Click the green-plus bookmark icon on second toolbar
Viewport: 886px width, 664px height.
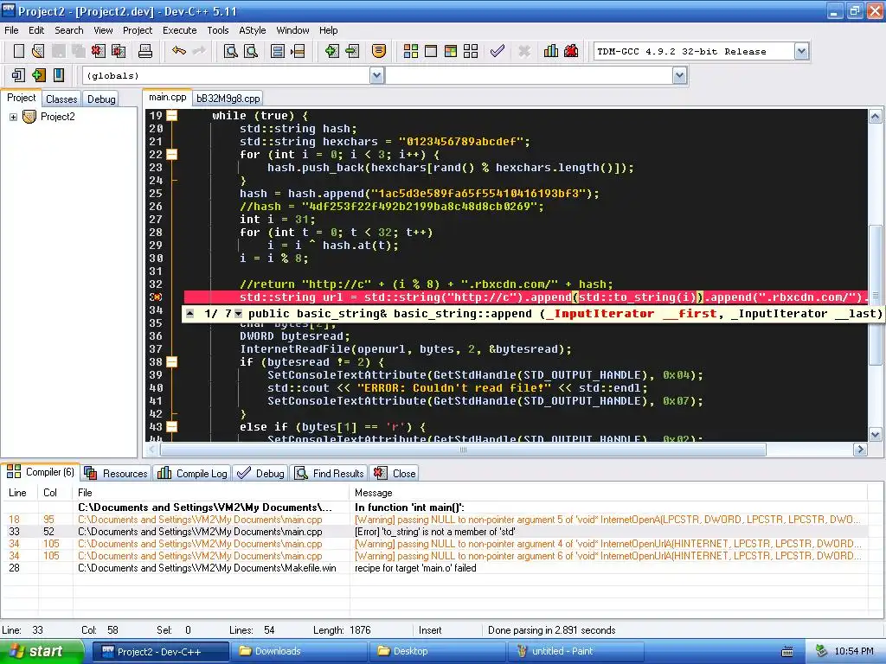38,75
